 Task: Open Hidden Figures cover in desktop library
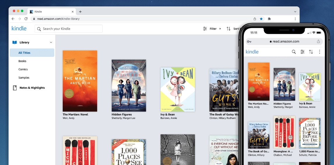(129, 86)
